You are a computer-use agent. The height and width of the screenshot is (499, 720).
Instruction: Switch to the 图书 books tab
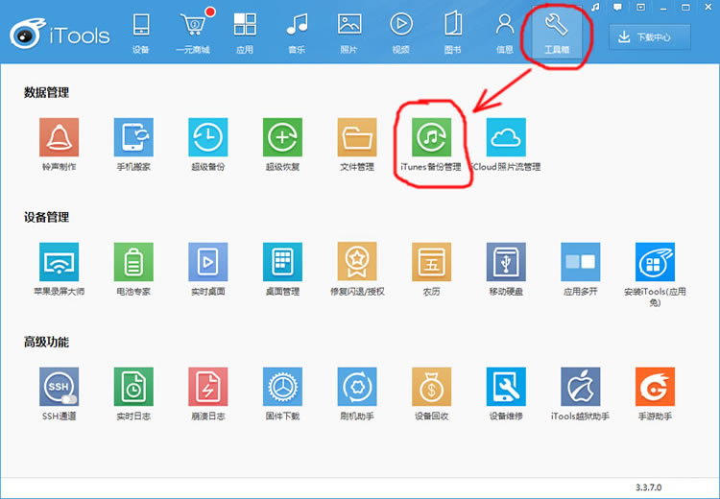[x=453, y=33]
